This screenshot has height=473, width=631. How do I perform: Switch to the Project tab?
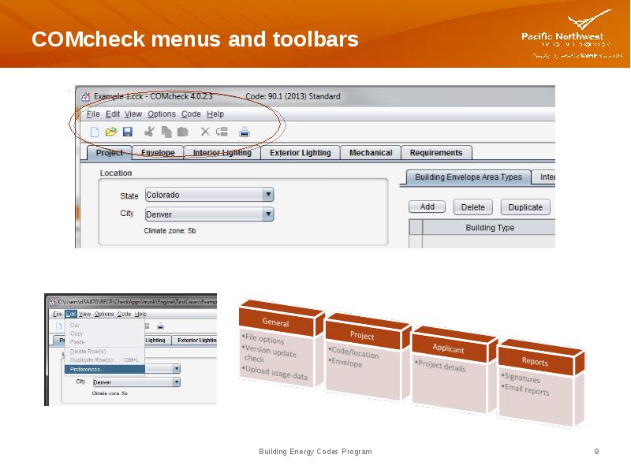[x=110, y=153]
